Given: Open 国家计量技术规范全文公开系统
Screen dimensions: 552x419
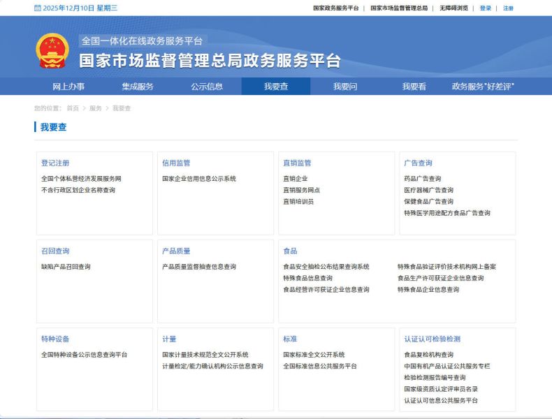Looking at the screenshot, I should pos(205,355).
